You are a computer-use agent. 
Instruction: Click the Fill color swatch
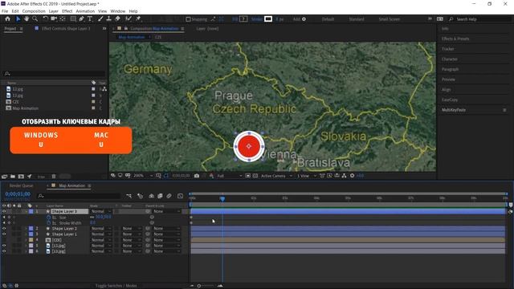coord(243,19)
